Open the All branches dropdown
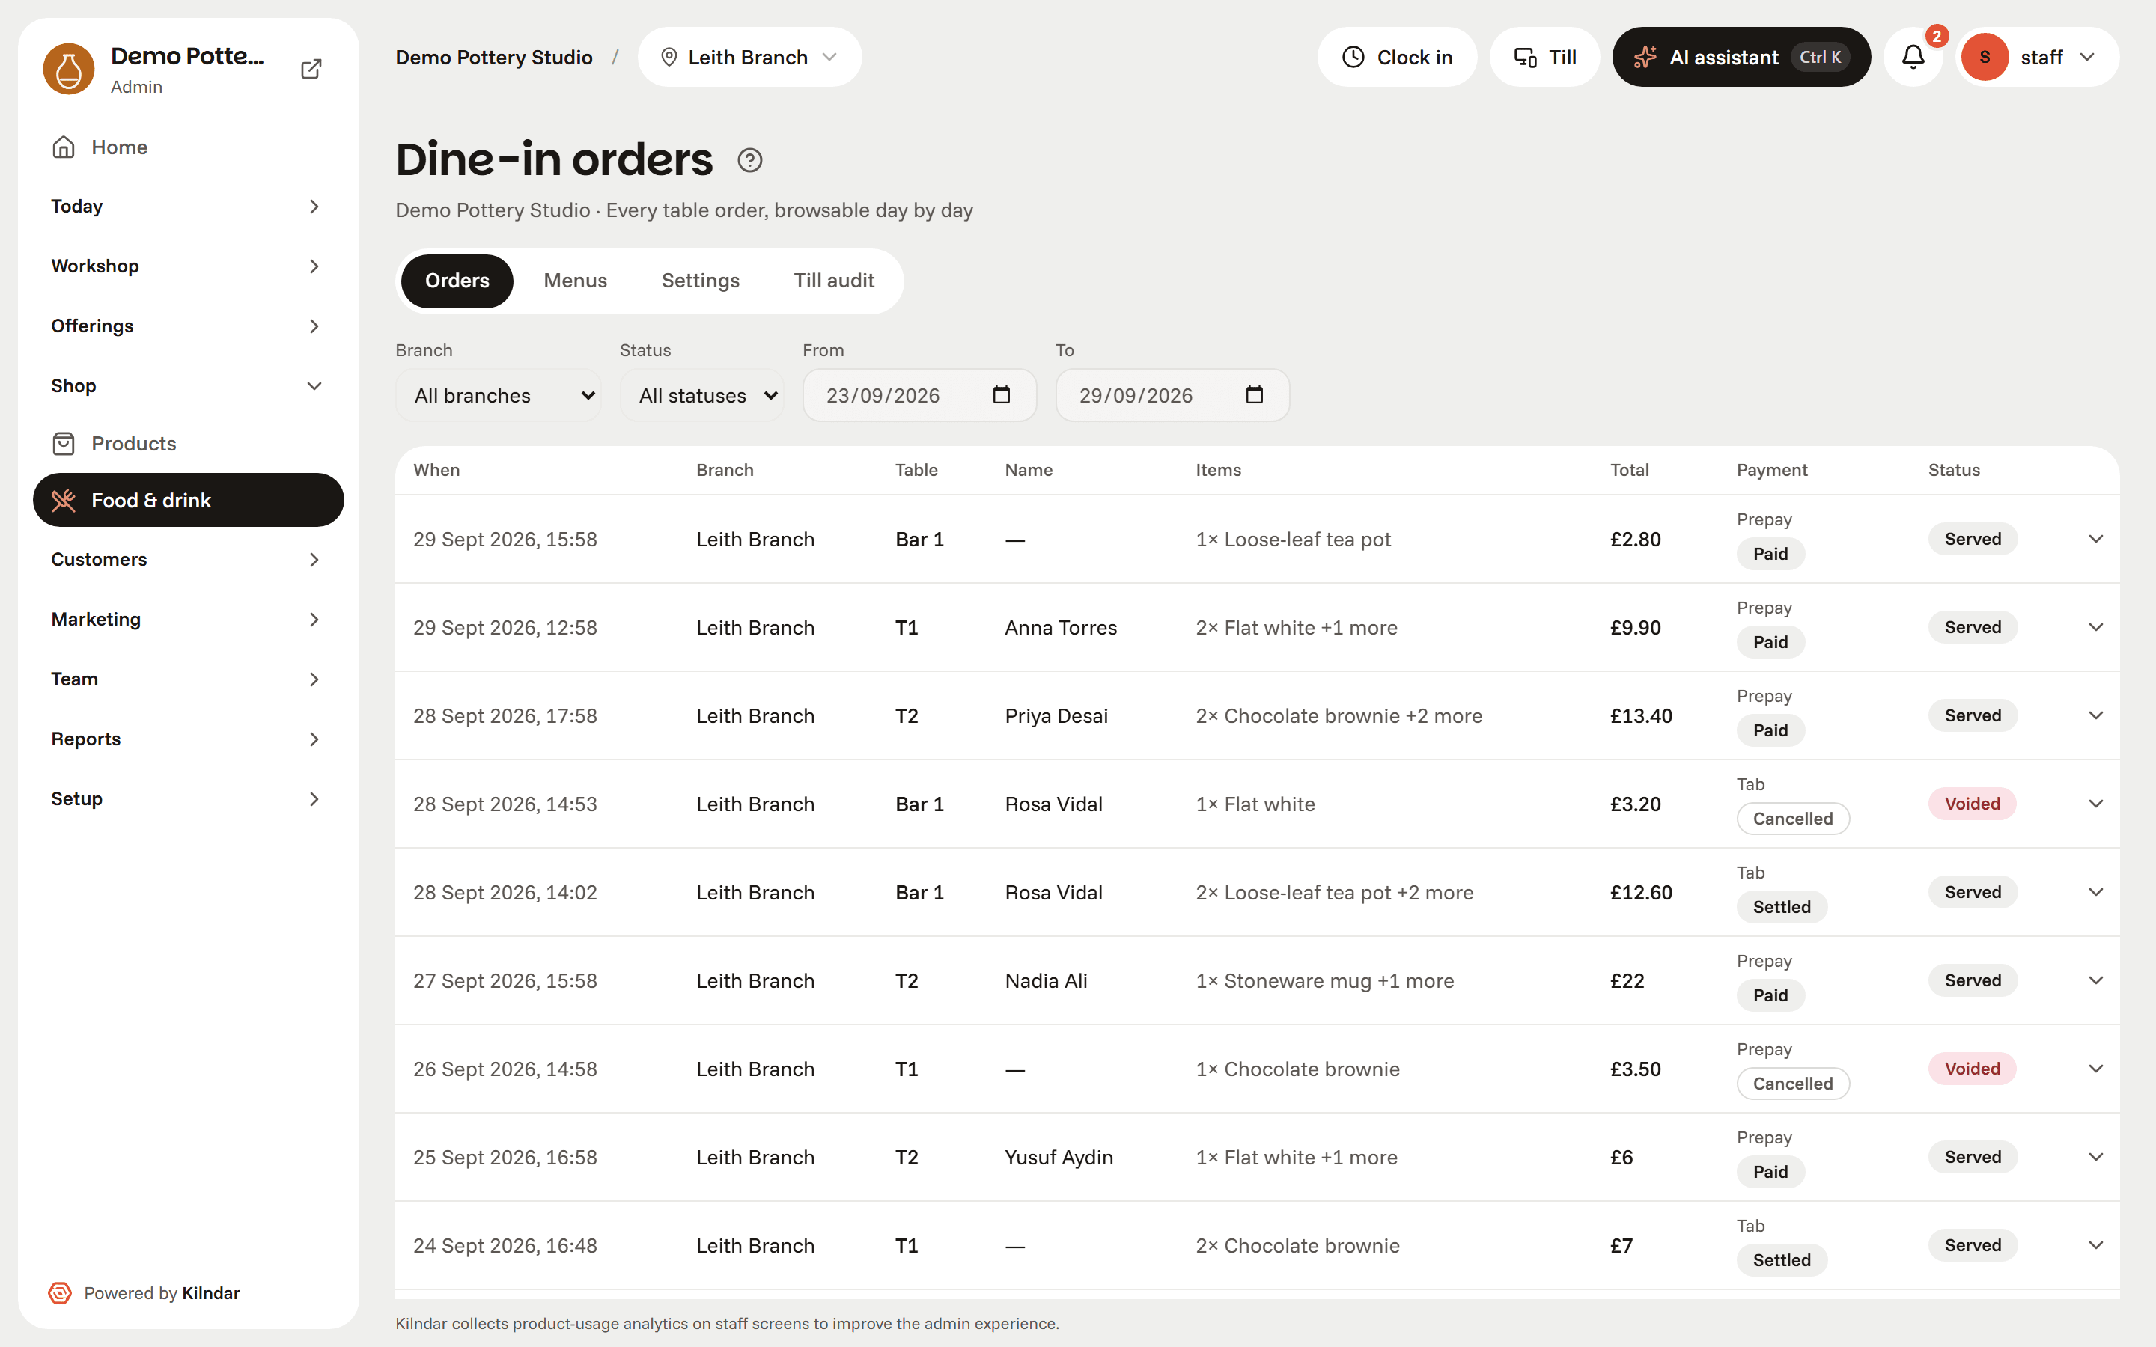Viewport: 2156px width, 1347px height. (499, 396)
